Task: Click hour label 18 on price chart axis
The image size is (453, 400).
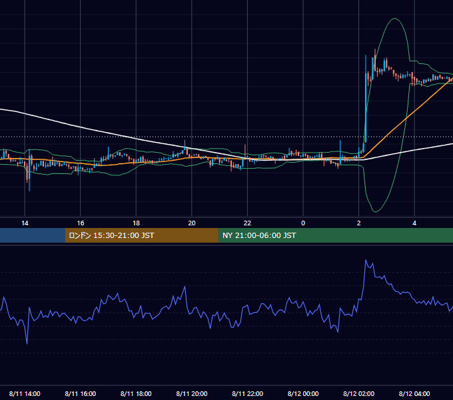Action: 136,223
